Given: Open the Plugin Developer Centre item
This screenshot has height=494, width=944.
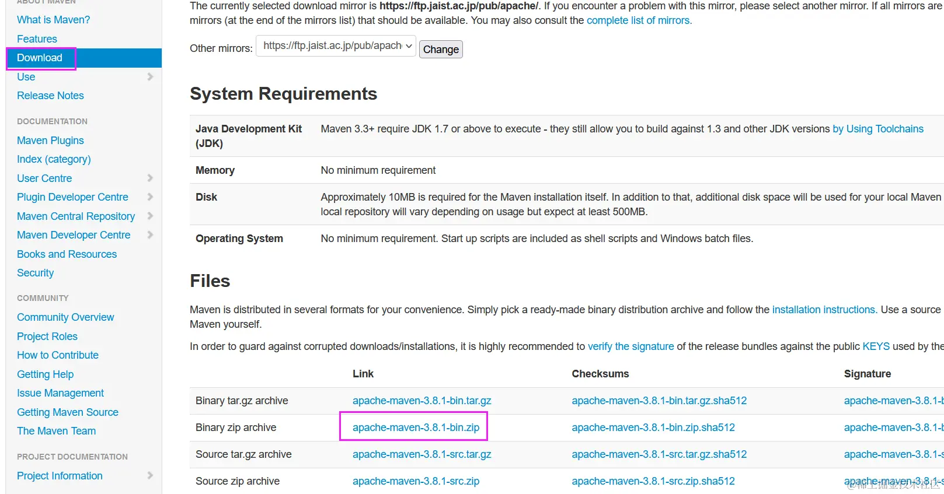Looking at the screenshot, I should click(x=72, y=197).
